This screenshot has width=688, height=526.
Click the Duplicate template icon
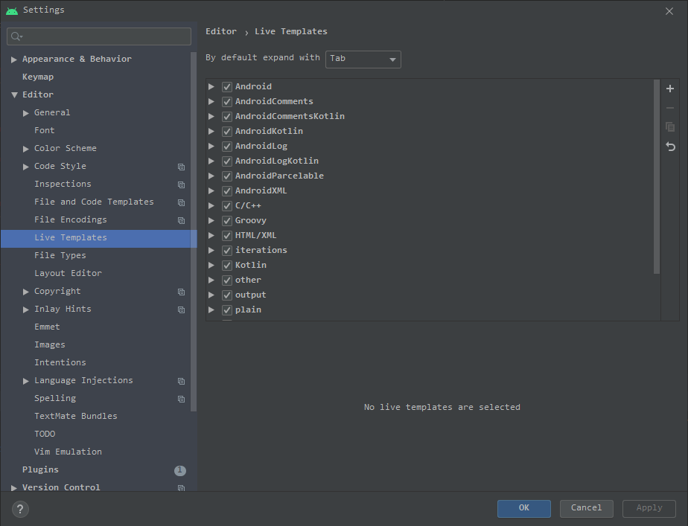(669, 127)
